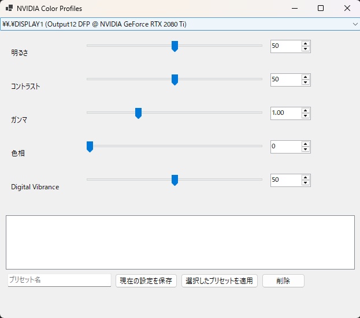Click the 色相 slider thumb
Viewport: 360px width, 318px height.
pos(90,147)
